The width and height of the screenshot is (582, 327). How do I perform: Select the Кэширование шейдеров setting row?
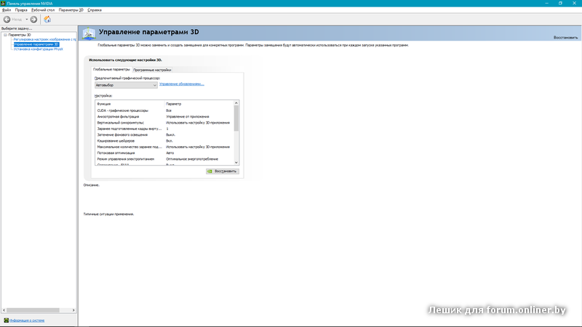[164, 141]
